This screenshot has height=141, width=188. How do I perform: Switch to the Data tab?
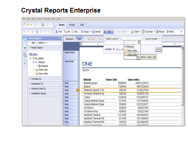tap(82, 25)
